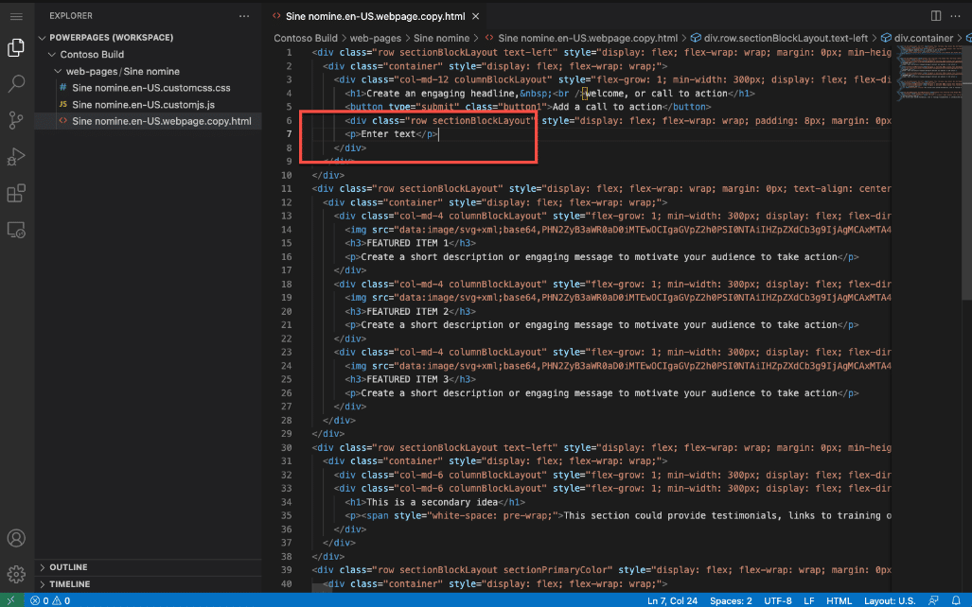Image resolution: width=972 pixels, height=607 pixels.
Task: Select the Sine nomine.en-US.webpage.copy.html editor tab
Action: coord(375,17)
